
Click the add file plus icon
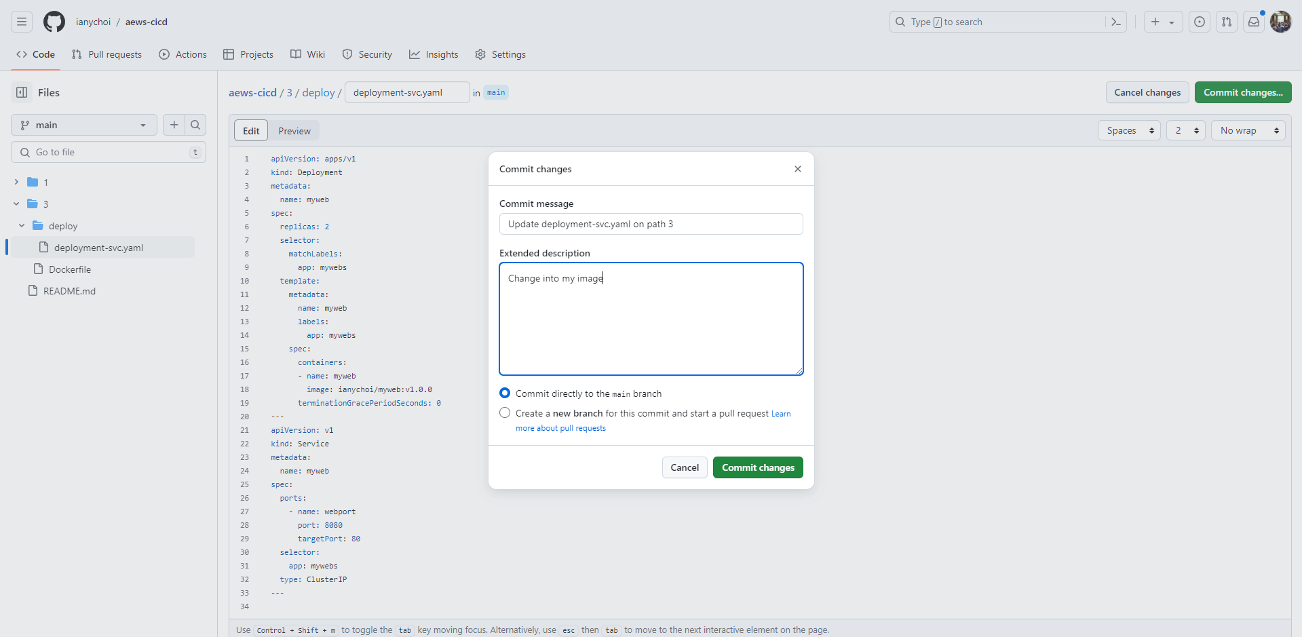(174, 125)
